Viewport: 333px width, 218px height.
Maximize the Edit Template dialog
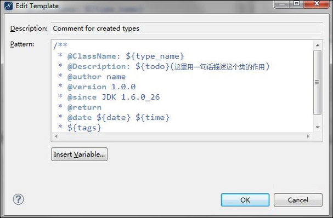tap(296, 4)
